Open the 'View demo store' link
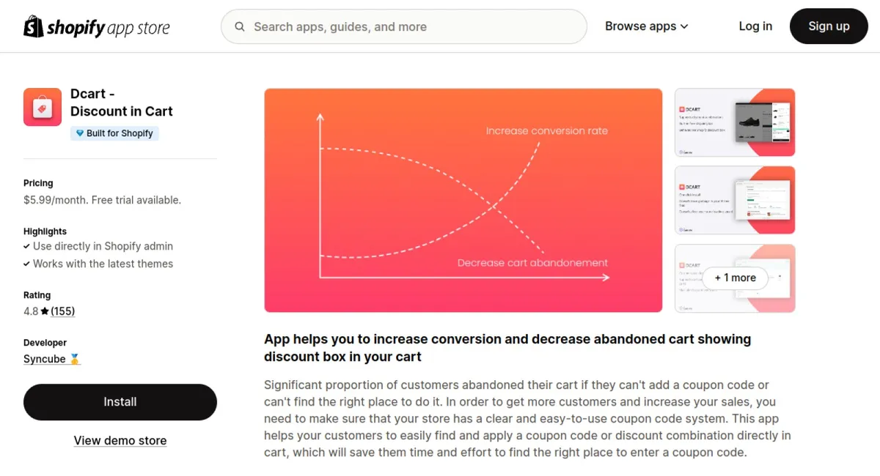The image size is (880, 476). click(120, 440)
